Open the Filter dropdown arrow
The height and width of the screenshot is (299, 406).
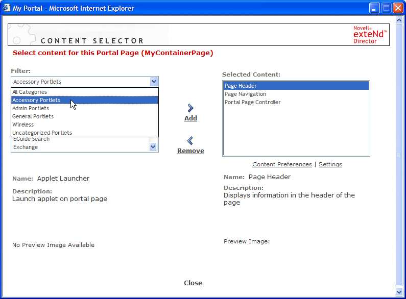point(154,82)
